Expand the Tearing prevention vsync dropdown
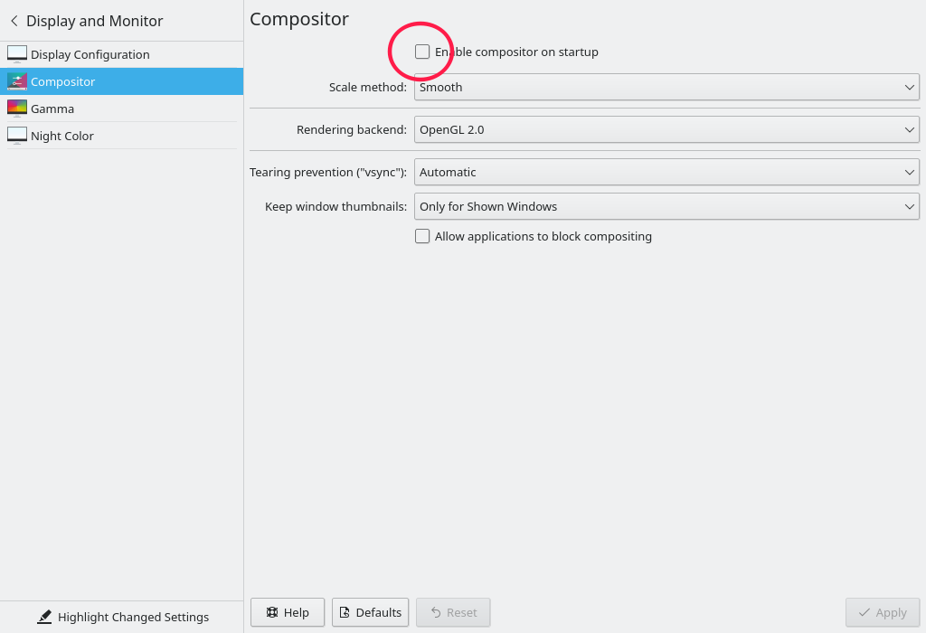The height and width of the screenshot is (633, 926). [x=666, y=173]
